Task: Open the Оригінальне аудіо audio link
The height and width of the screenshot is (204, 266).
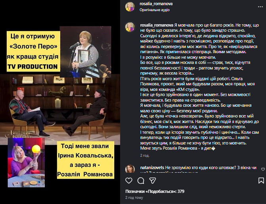Action: [155, 10]
